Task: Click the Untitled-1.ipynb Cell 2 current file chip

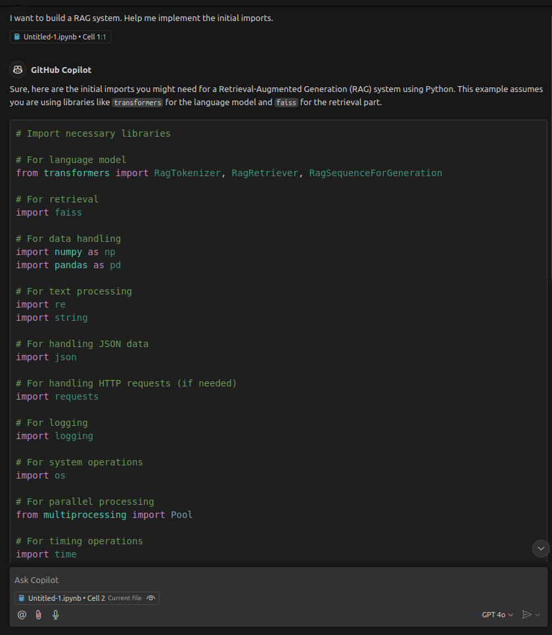Action: [64, 598]
